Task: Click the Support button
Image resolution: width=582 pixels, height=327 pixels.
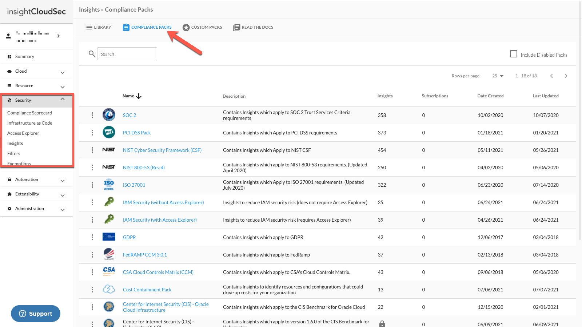Action: (36, 314)
